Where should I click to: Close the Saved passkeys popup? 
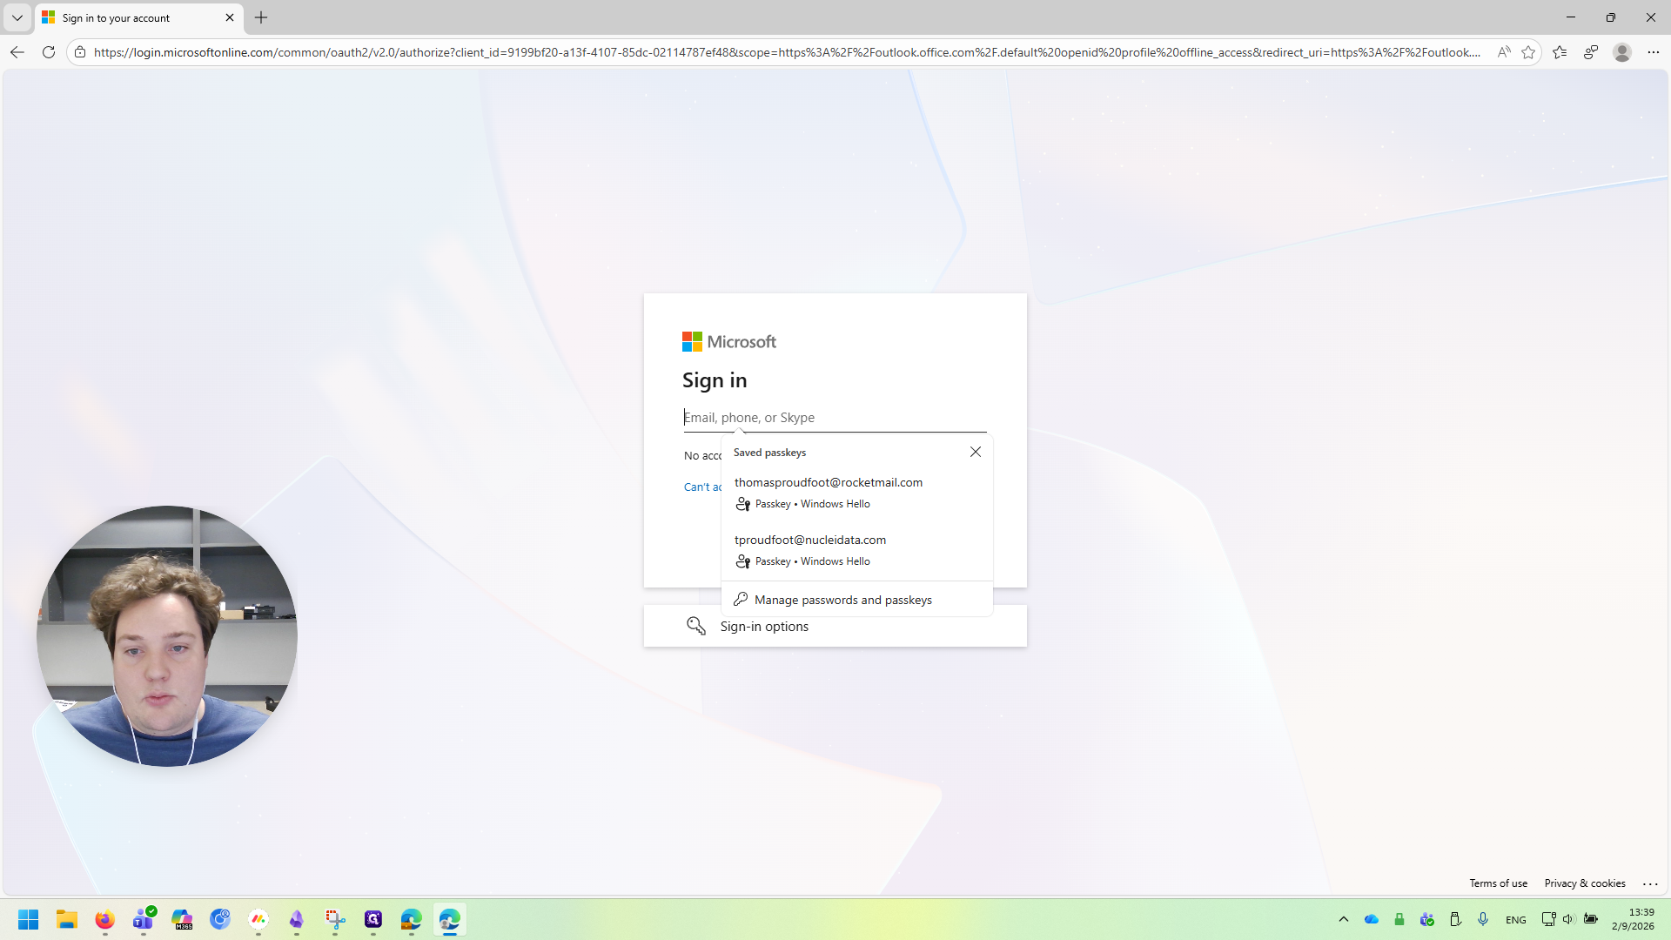click(976, 452)
